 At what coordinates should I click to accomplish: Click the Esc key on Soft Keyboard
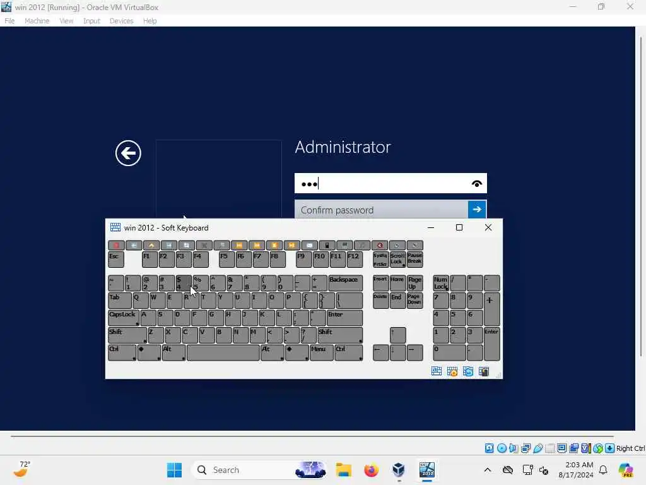116,260
